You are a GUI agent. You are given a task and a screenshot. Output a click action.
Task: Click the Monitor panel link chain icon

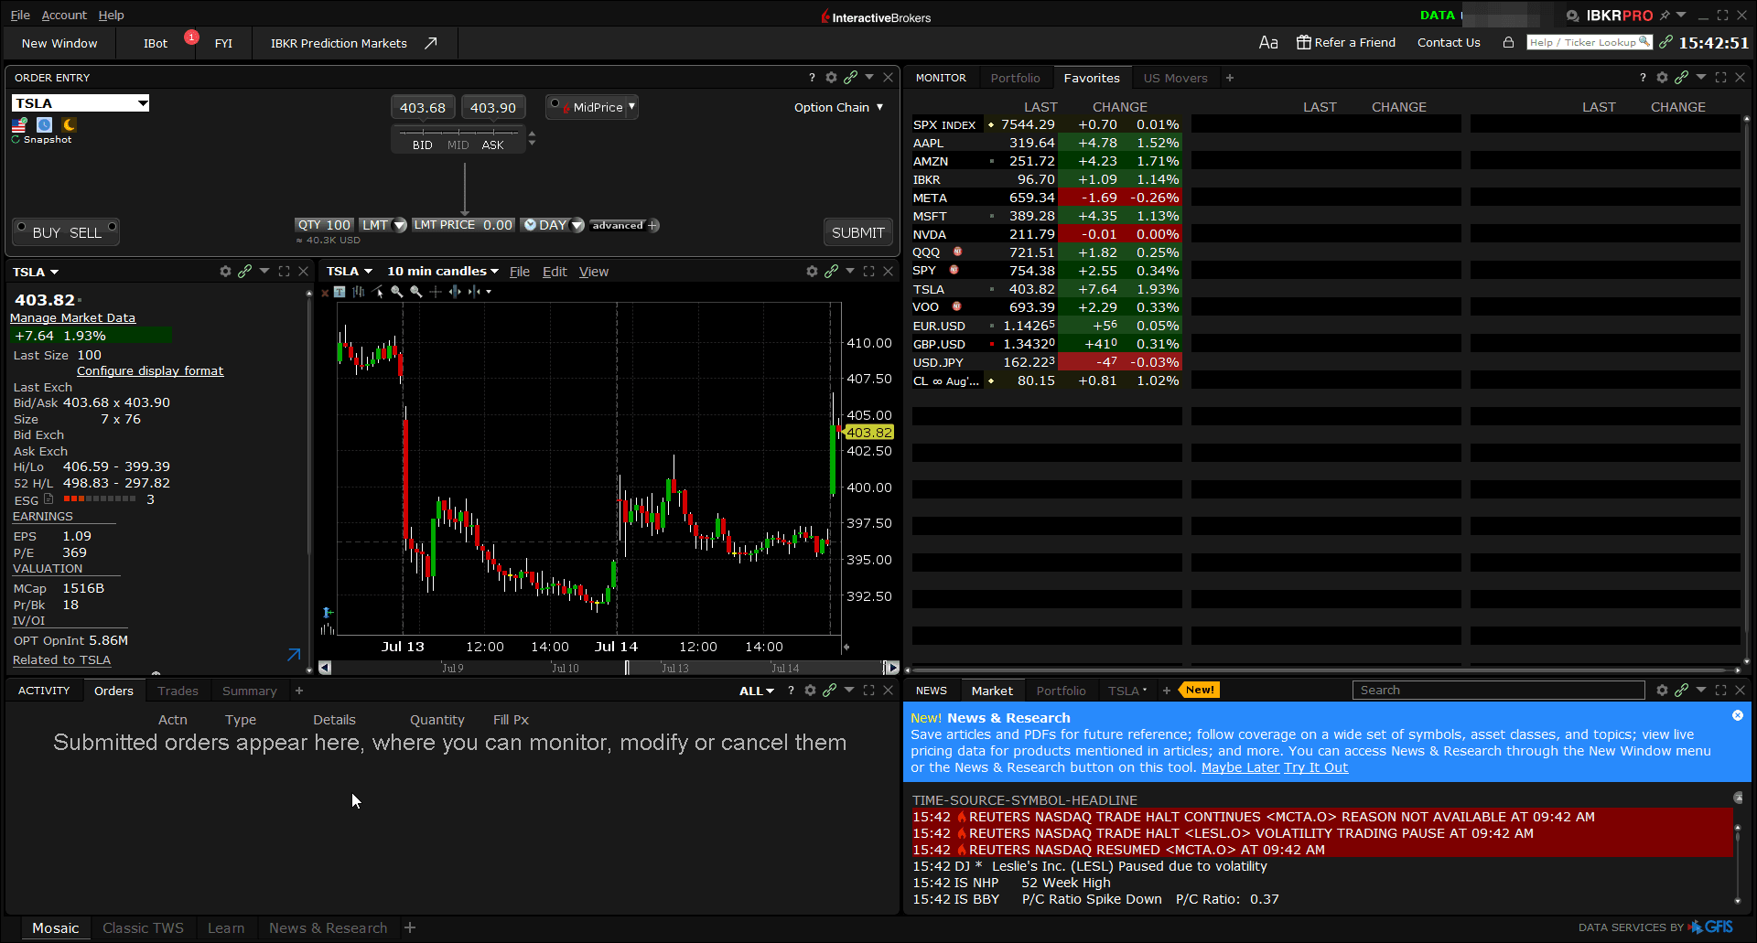tap(1682, 78)
